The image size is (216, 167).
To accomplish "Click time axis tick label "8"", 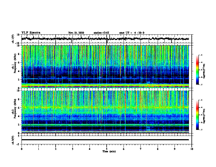I will coord(158,149).
